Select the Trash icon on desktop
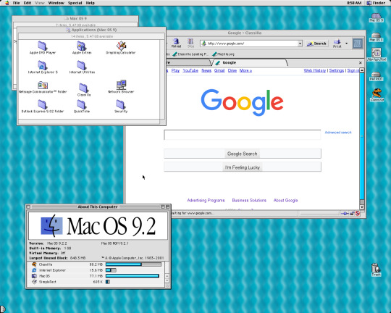Screen dimensions: 391x313 click(376, 268)
